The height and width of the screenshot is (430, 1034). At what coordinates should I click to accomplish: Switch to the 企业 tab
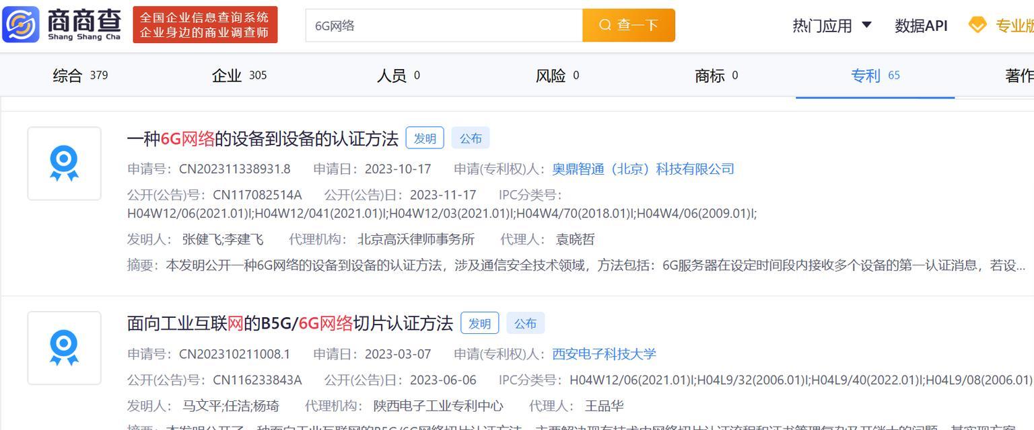click(x=239, y=75)
